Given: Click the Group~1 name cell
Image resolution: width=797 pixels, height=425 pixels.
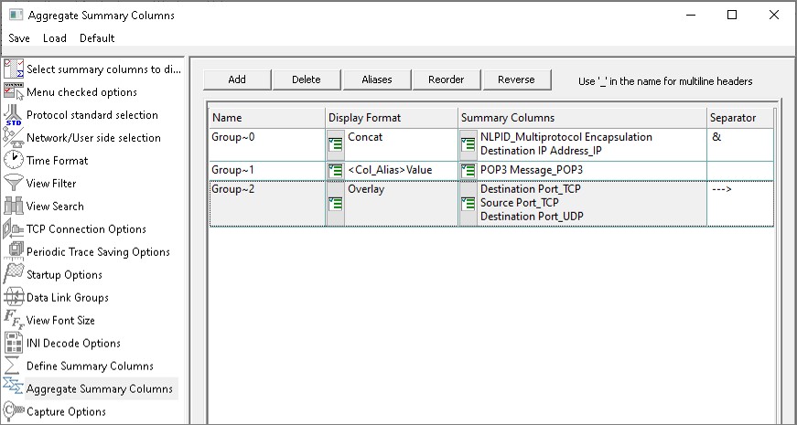Looking at the screenshot, I should pos(267,171).
